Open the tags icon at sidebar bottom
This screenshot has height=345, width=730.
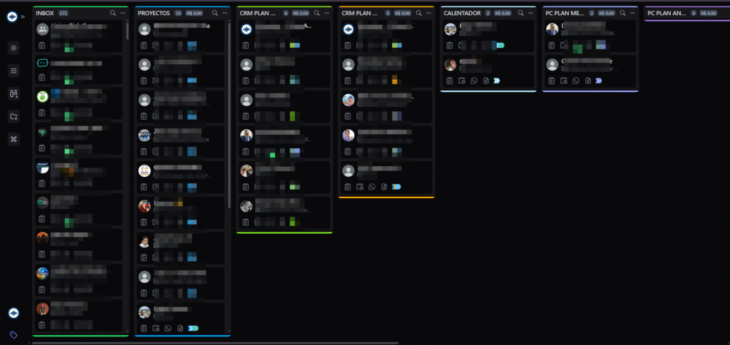(14, 334)
